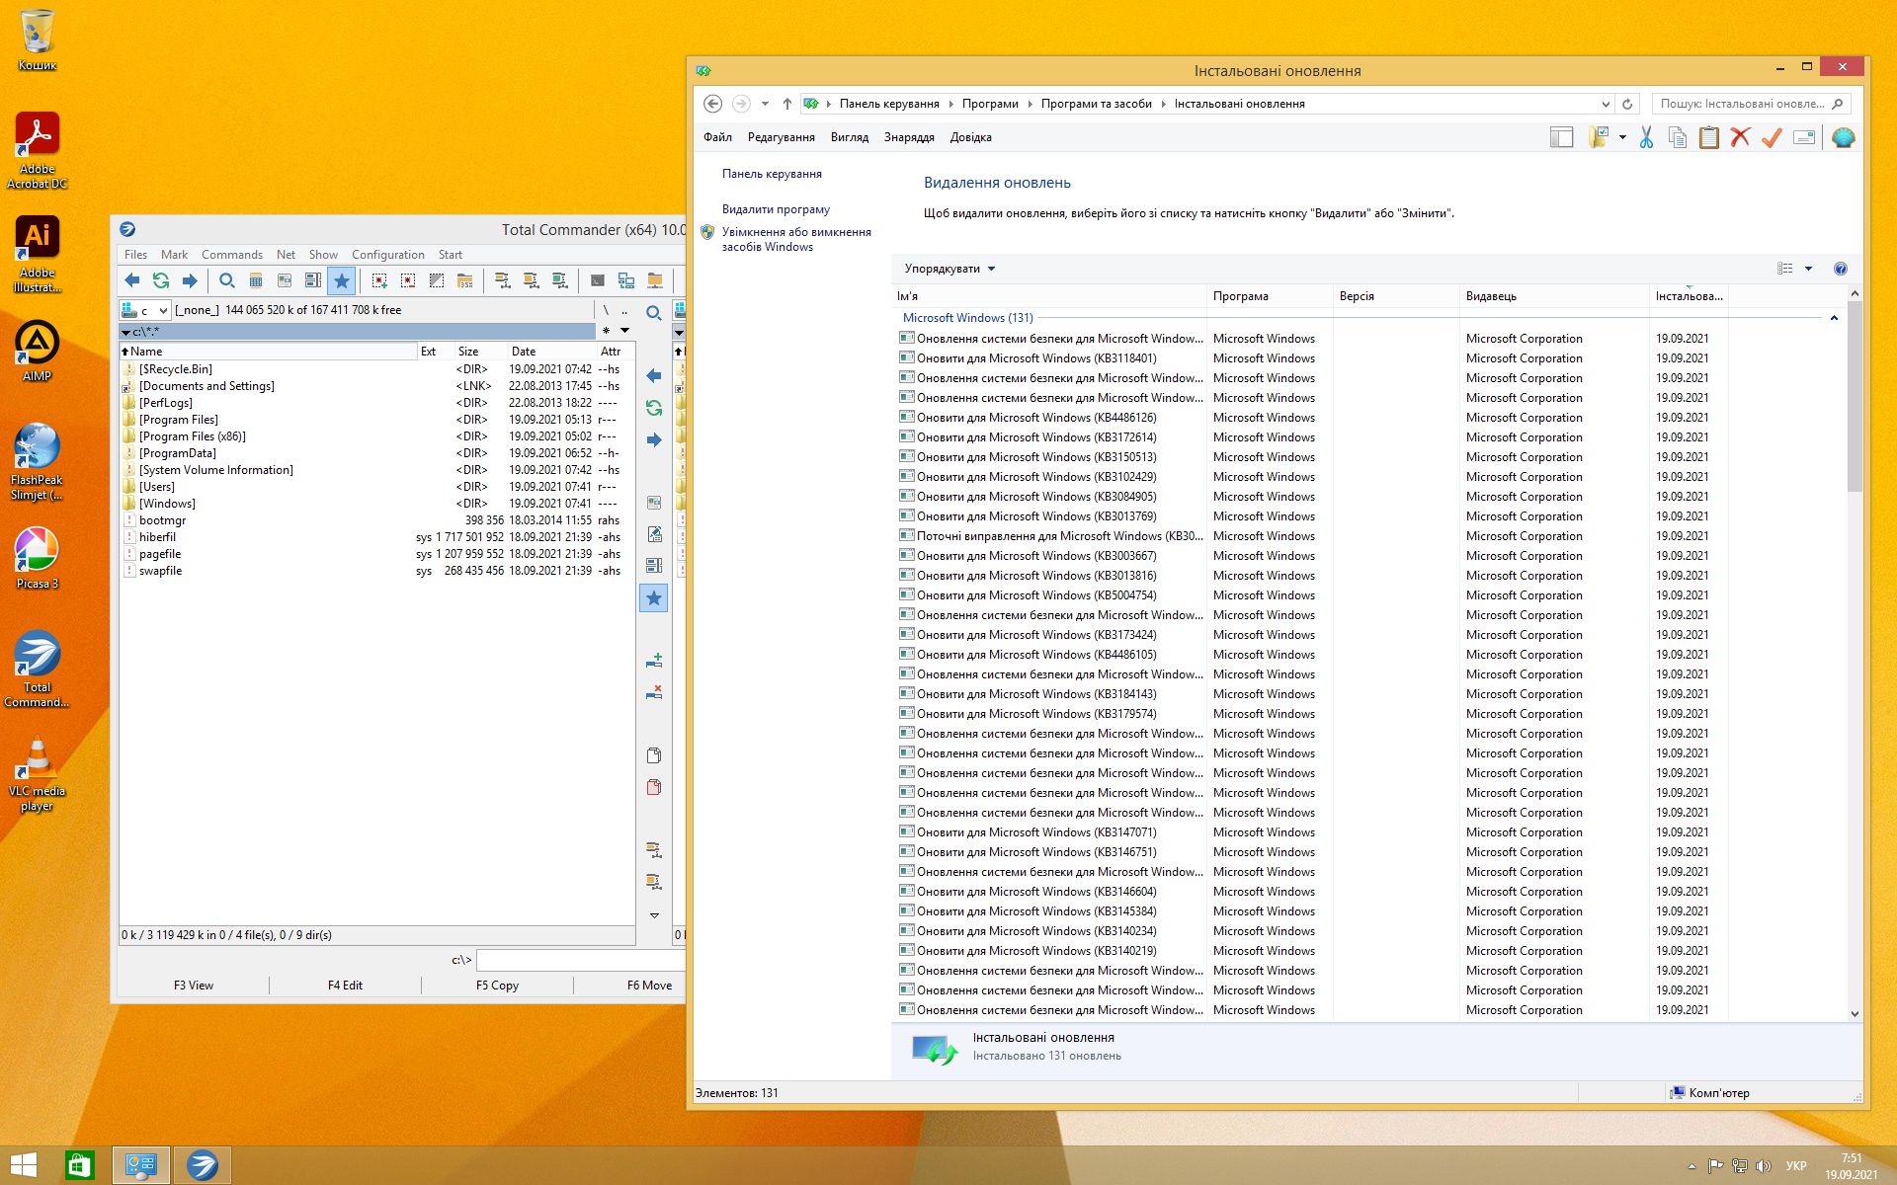Toggle the navigation pane layout icon
The image size is (1897, 1185).
pyautogui.click(x=1561, y=137)
